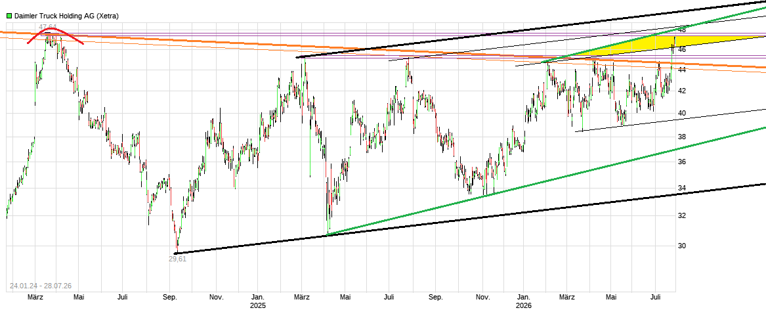
Task: Click the 'Sep.' label next to the 29,61 low
Action: pyautogui.click(x=169, y=297)
